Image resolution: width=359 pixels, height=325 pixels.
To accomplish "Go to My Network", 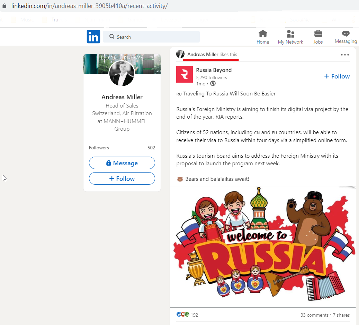I will (x=290, y=37).
